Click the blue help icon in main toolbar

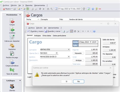tap(93, 9)
